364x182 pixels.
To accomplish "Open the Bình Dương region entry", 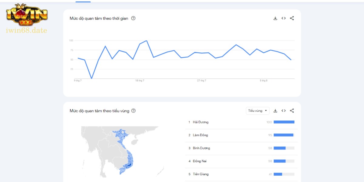I will tap(201, 148).
